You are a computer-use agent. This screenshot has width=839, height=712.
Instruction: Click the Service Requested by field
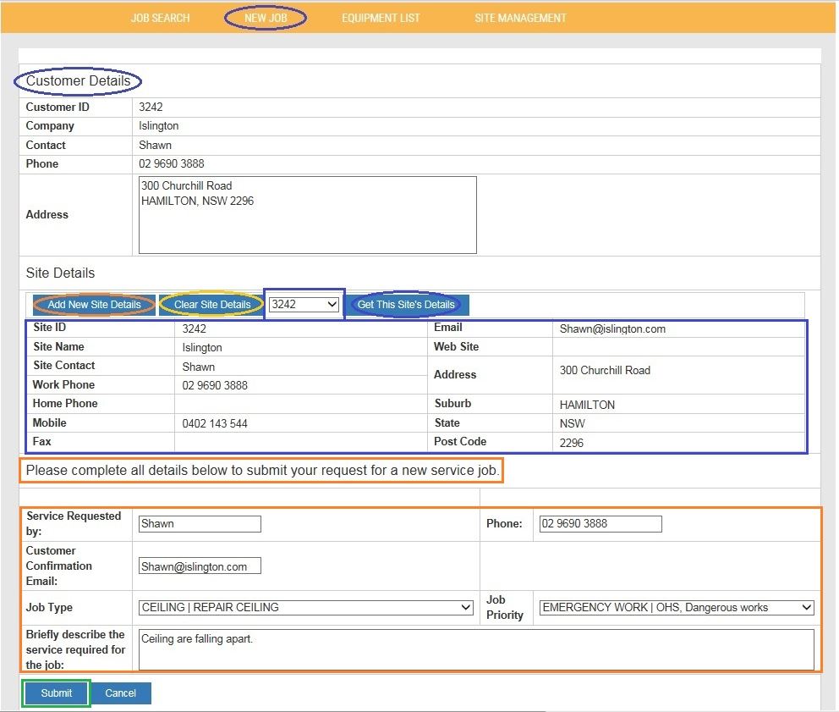200,524
